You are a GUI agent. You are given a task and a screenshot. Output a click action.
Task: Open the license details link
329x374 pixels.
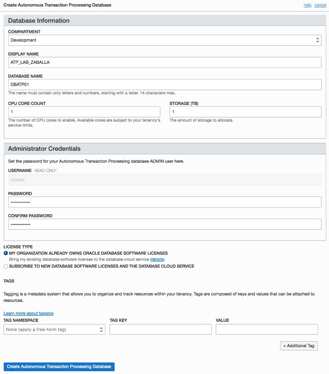point(157,260)
